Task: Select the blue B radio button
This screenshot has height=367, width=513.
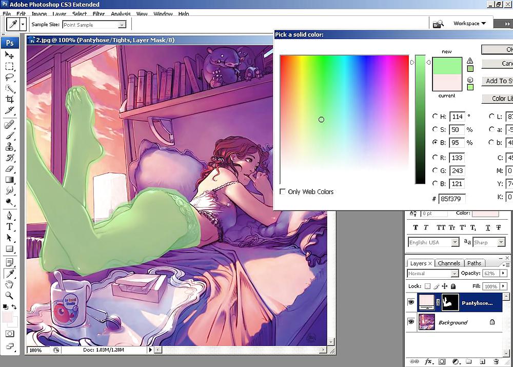Action: 435,183
